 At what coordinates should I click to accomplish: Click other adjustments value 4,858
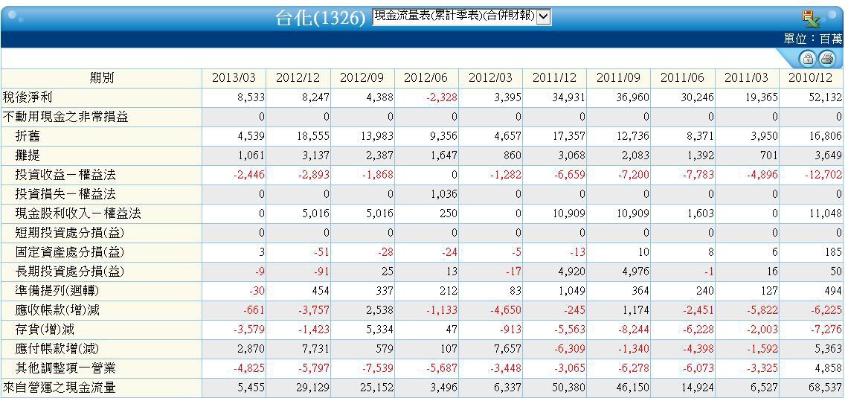(x=828, y=368)
